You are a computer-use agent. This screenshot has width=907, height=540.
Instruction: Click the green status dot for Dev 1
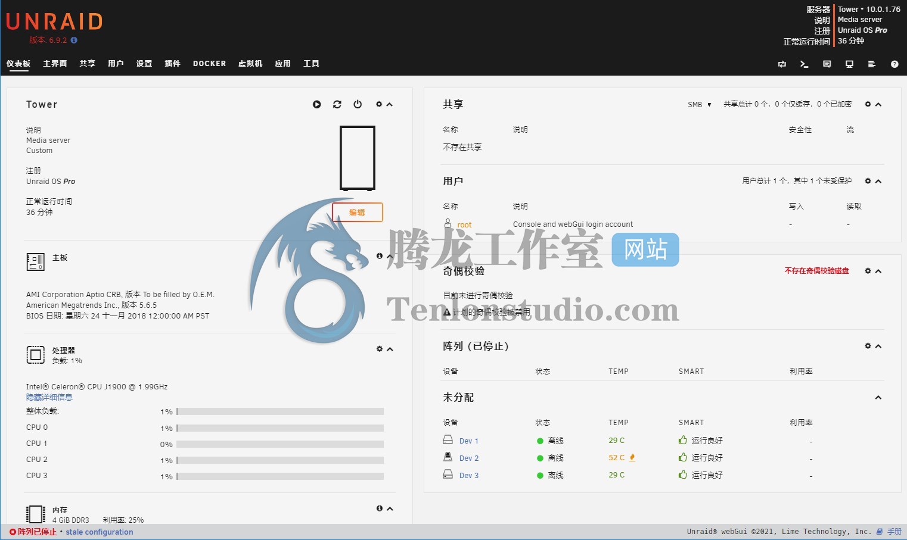[x=540, y=441]
